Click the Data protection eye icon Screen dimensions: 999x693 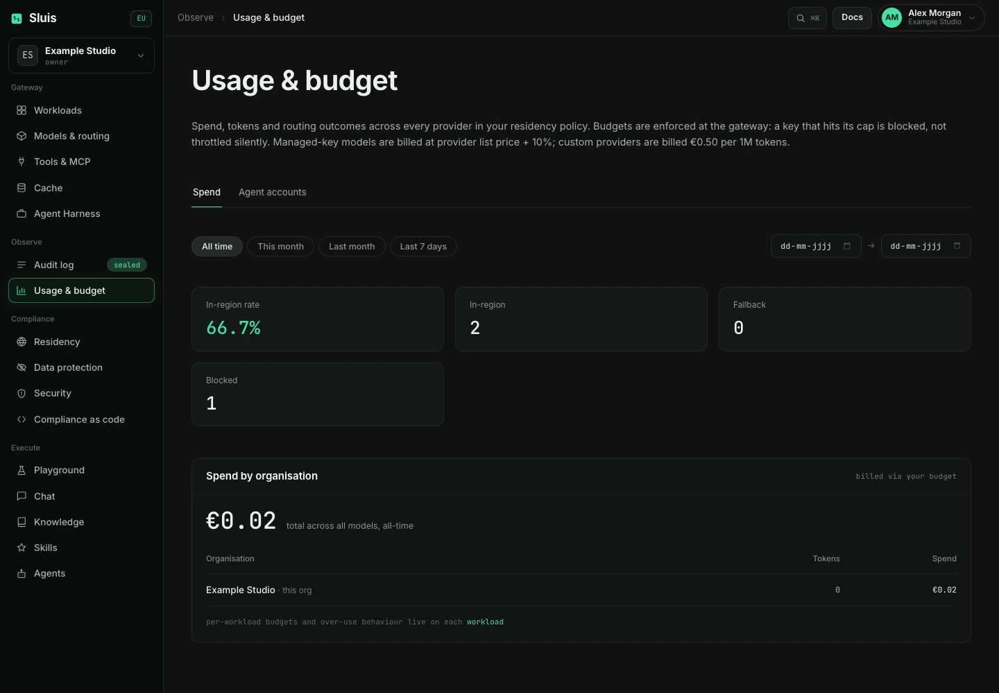pos(22,367)
